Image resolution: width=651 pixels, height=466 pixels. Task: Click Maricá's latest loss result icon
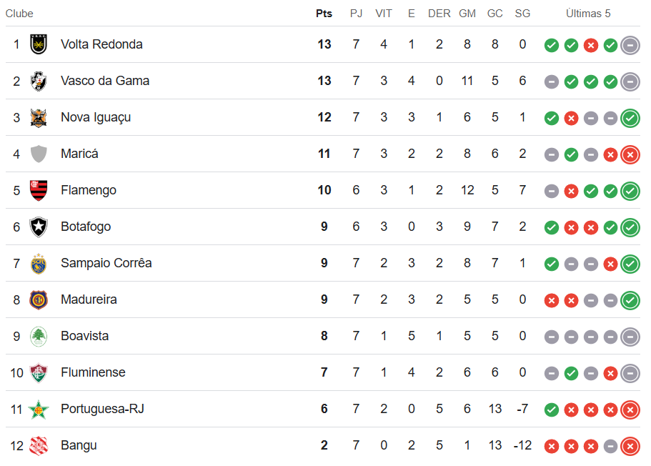click(630, 154)
